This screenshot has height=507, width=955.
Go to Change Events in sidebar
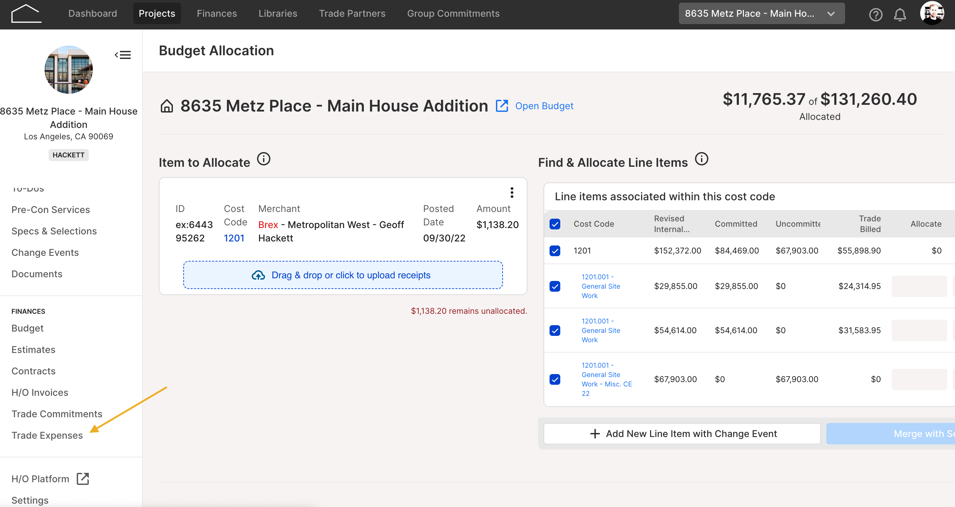point(45,252)
